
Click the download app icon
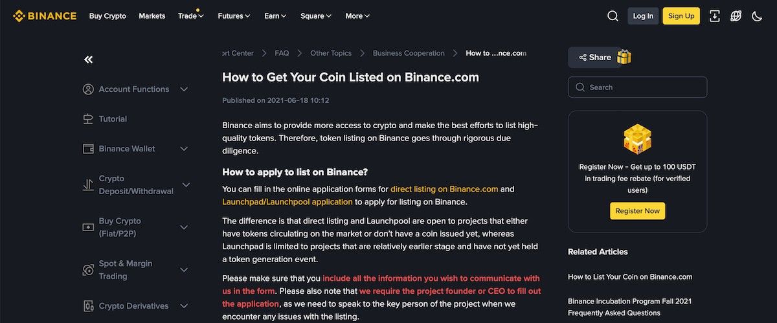[715, 16]
